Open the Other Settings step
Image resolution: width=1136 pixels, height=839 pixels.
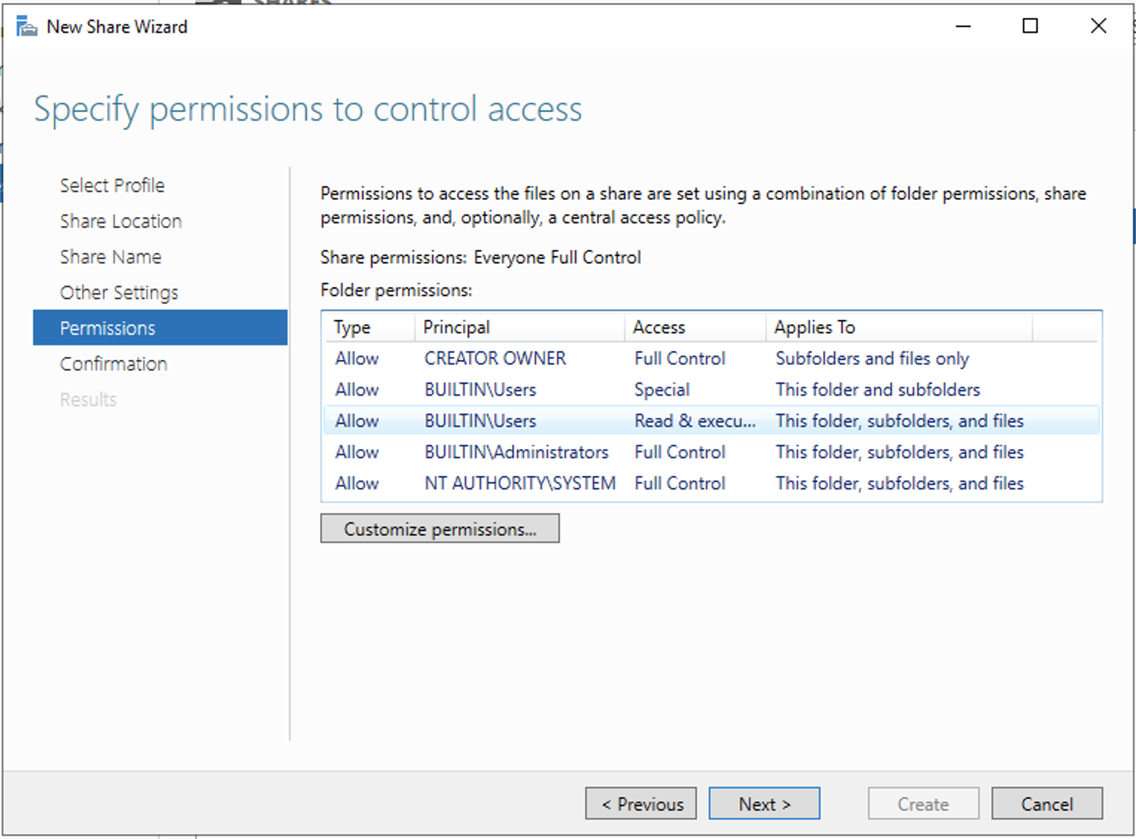tap(119, 292)
